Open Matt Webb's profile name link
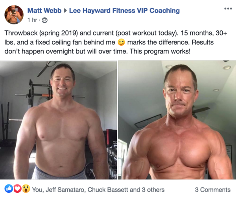The height and width of the screenshot is (199, 236). point(44,11)
